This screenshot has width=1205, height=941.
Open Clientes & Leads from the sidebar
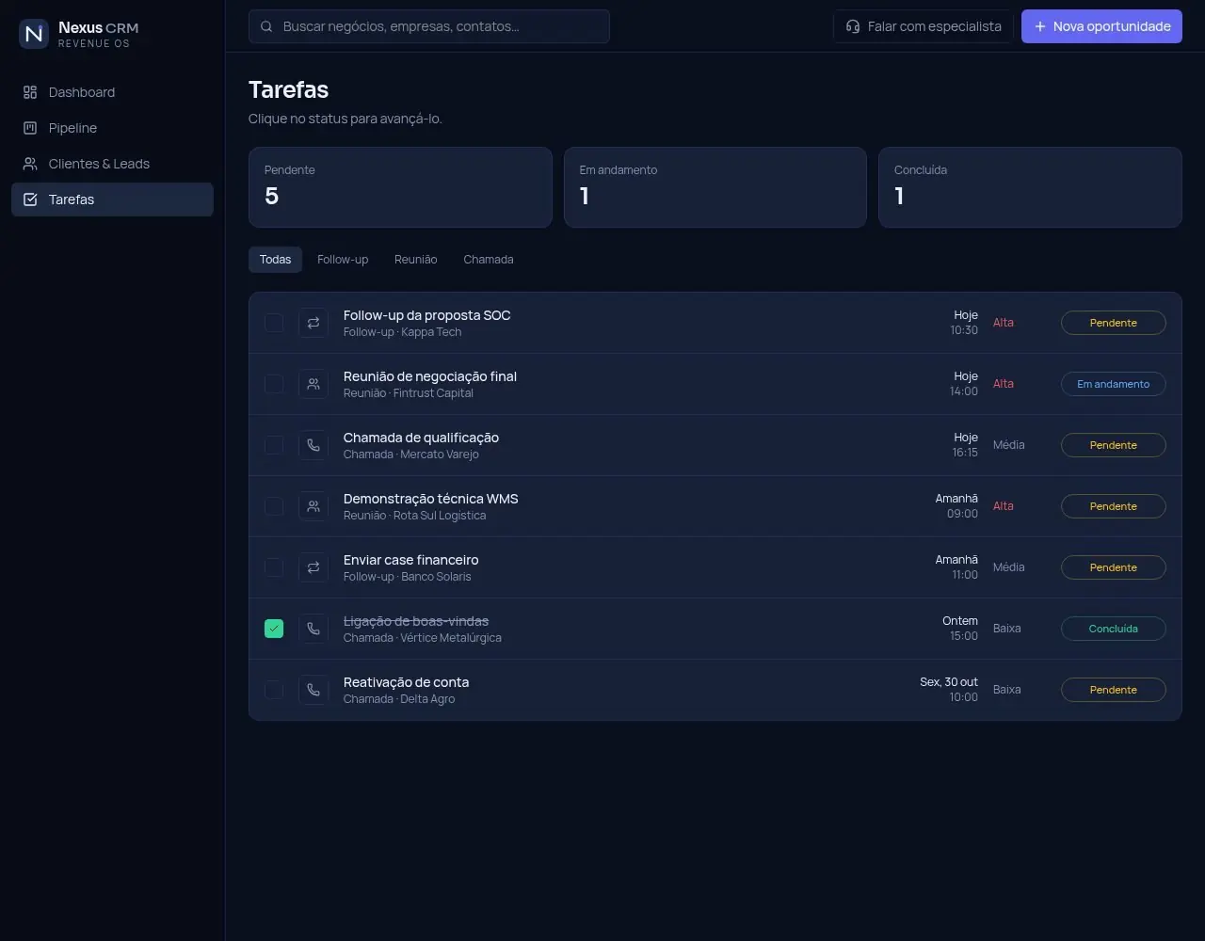[112, 164]
